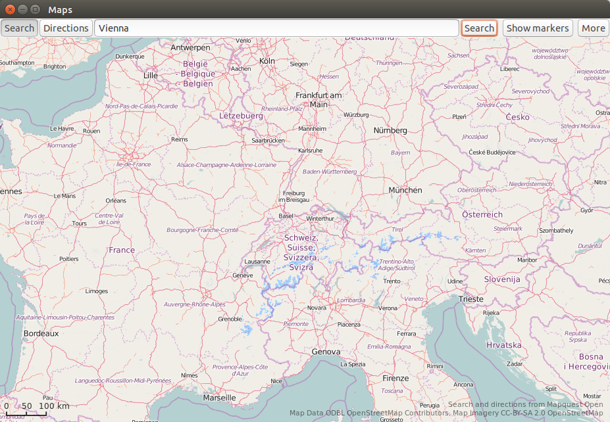The width and height of the screenshot is (610, 422).
Task: Close the Maps window
Action: click(x=9, y=10)
